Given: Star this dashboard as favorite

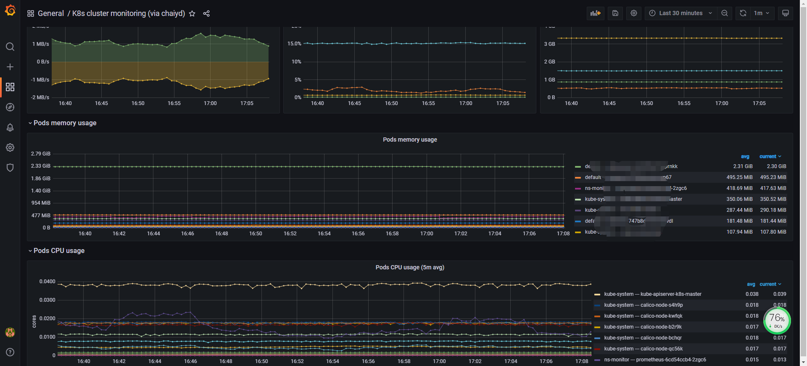Looking at the screenshot, I should (x=192, y=13).
